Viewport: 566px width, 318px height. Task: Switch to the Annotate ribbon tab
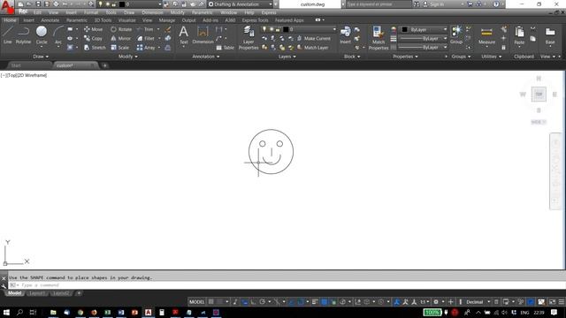coord(50,20)
